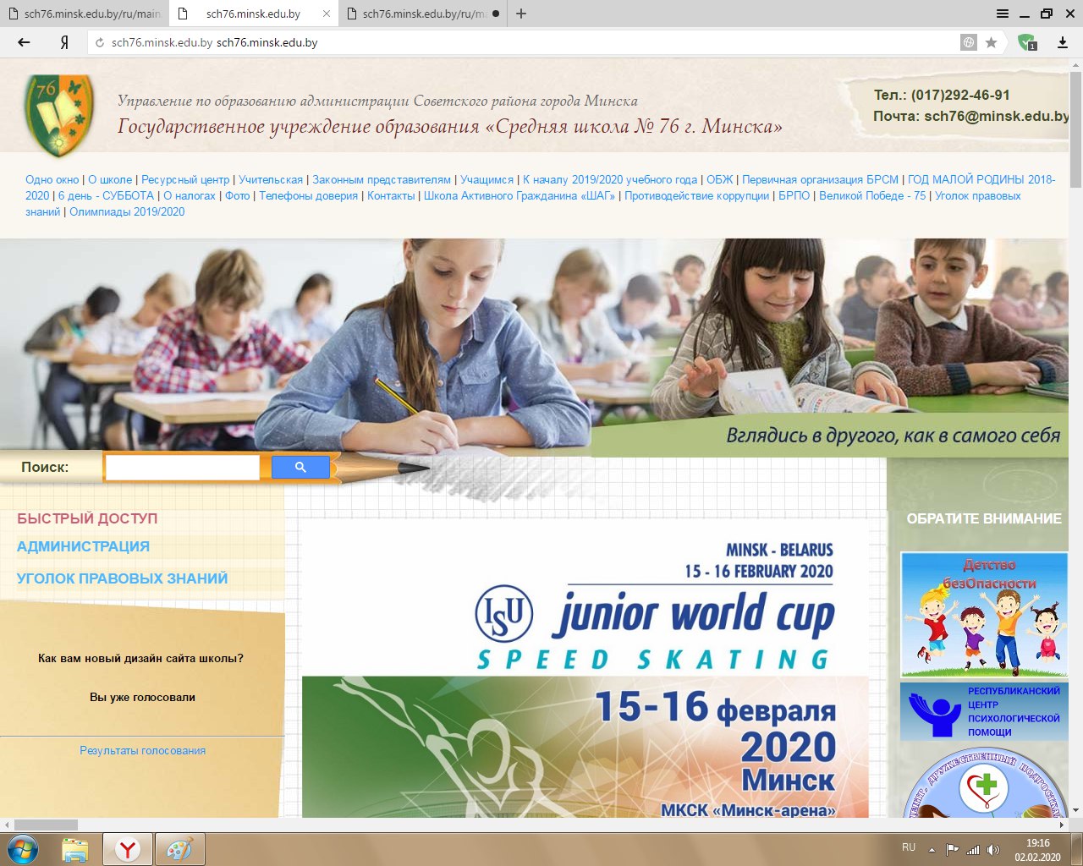This screenshot has width=1083, height=866.
Task: Open the browser hamburger menu
Action: tap(1003, 14)
